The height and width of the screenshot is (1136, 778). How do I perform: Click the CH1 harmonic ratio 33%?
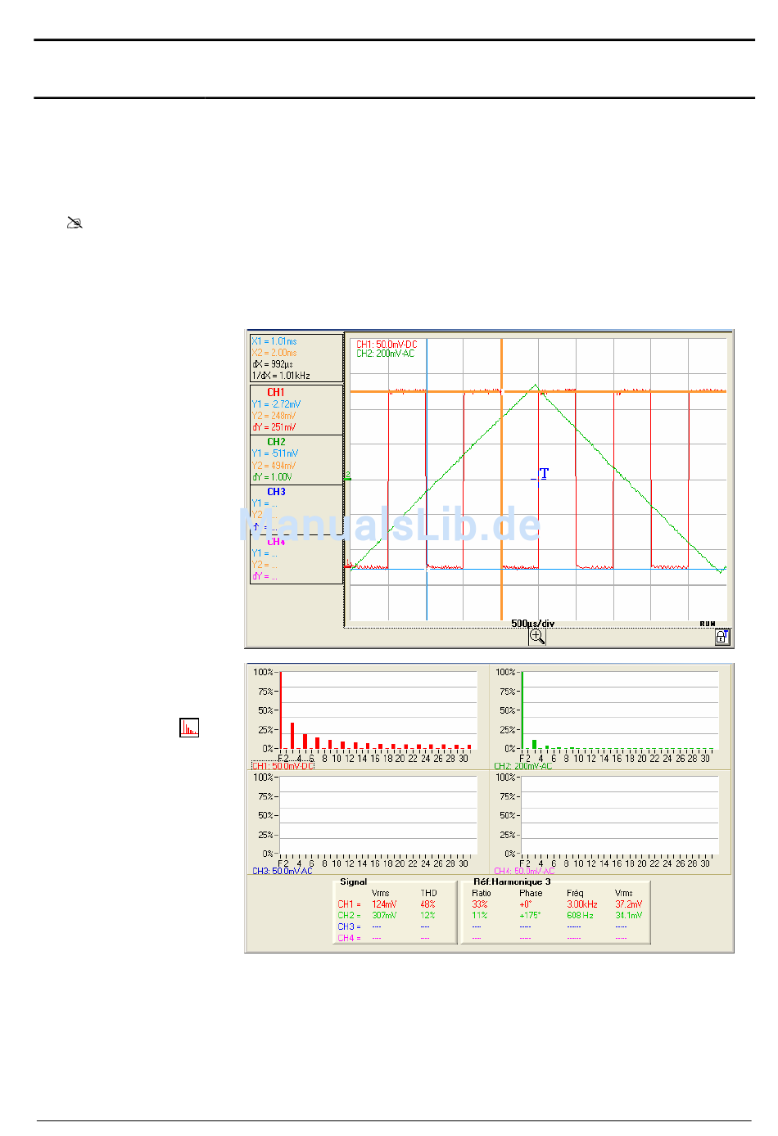click(x=480, y=904)
